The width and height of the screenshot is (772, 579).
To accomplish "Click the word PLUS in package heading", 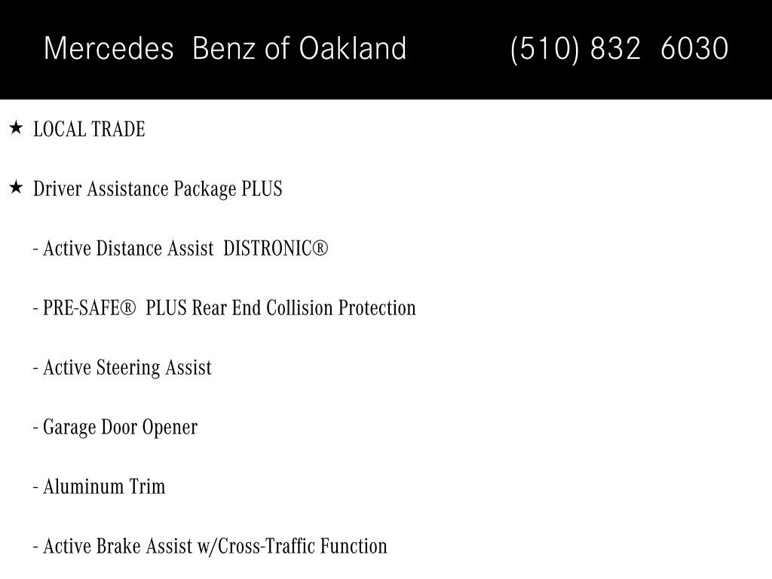I will [x=262, y=189].
